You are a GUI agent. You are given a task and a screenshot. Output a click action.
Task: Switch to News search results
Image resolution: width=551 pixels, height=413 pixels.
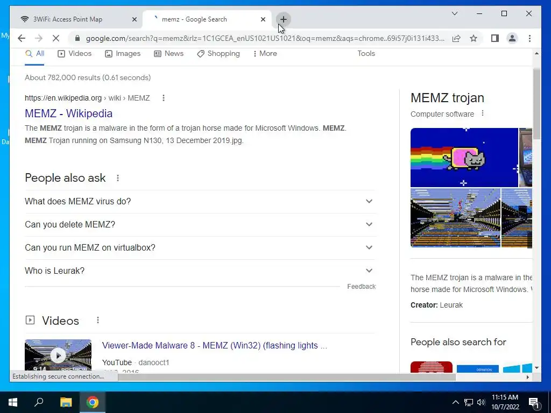(x=168, y=54)
